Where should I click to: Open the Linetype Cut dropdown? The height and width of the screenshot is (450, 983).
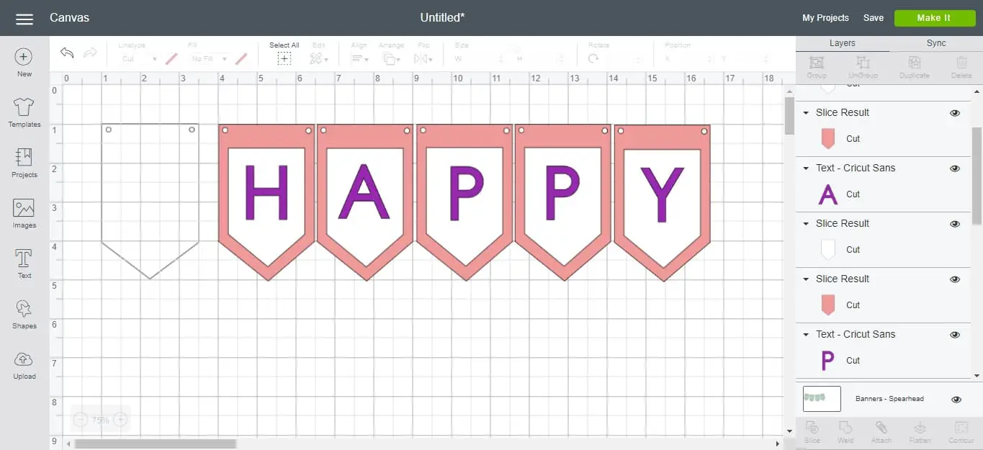139,59
